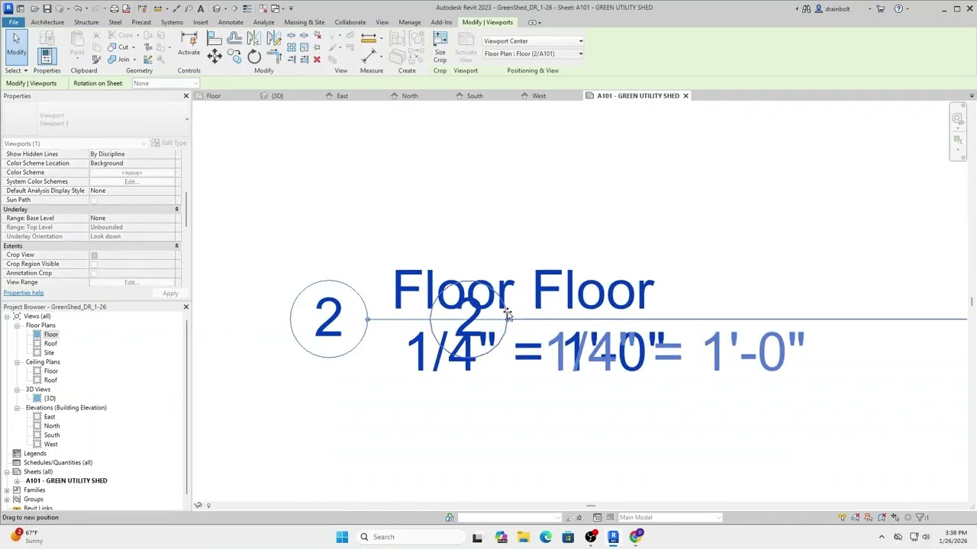This screenshot has height=549, width=977.
Task: Click the Properties help link
Action: coord(24,293)
